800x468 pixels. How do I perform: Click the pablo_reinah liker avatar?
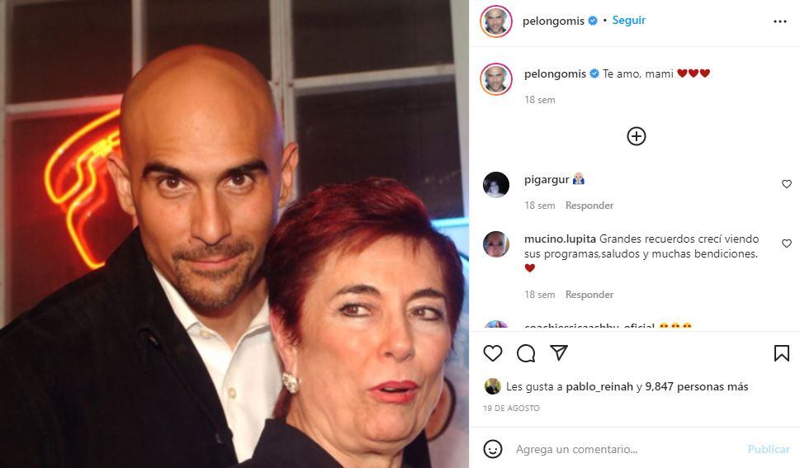point(492,386)
